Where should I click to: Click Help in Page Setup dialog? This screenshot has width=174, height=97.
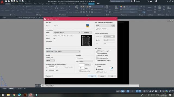[112, 76]
